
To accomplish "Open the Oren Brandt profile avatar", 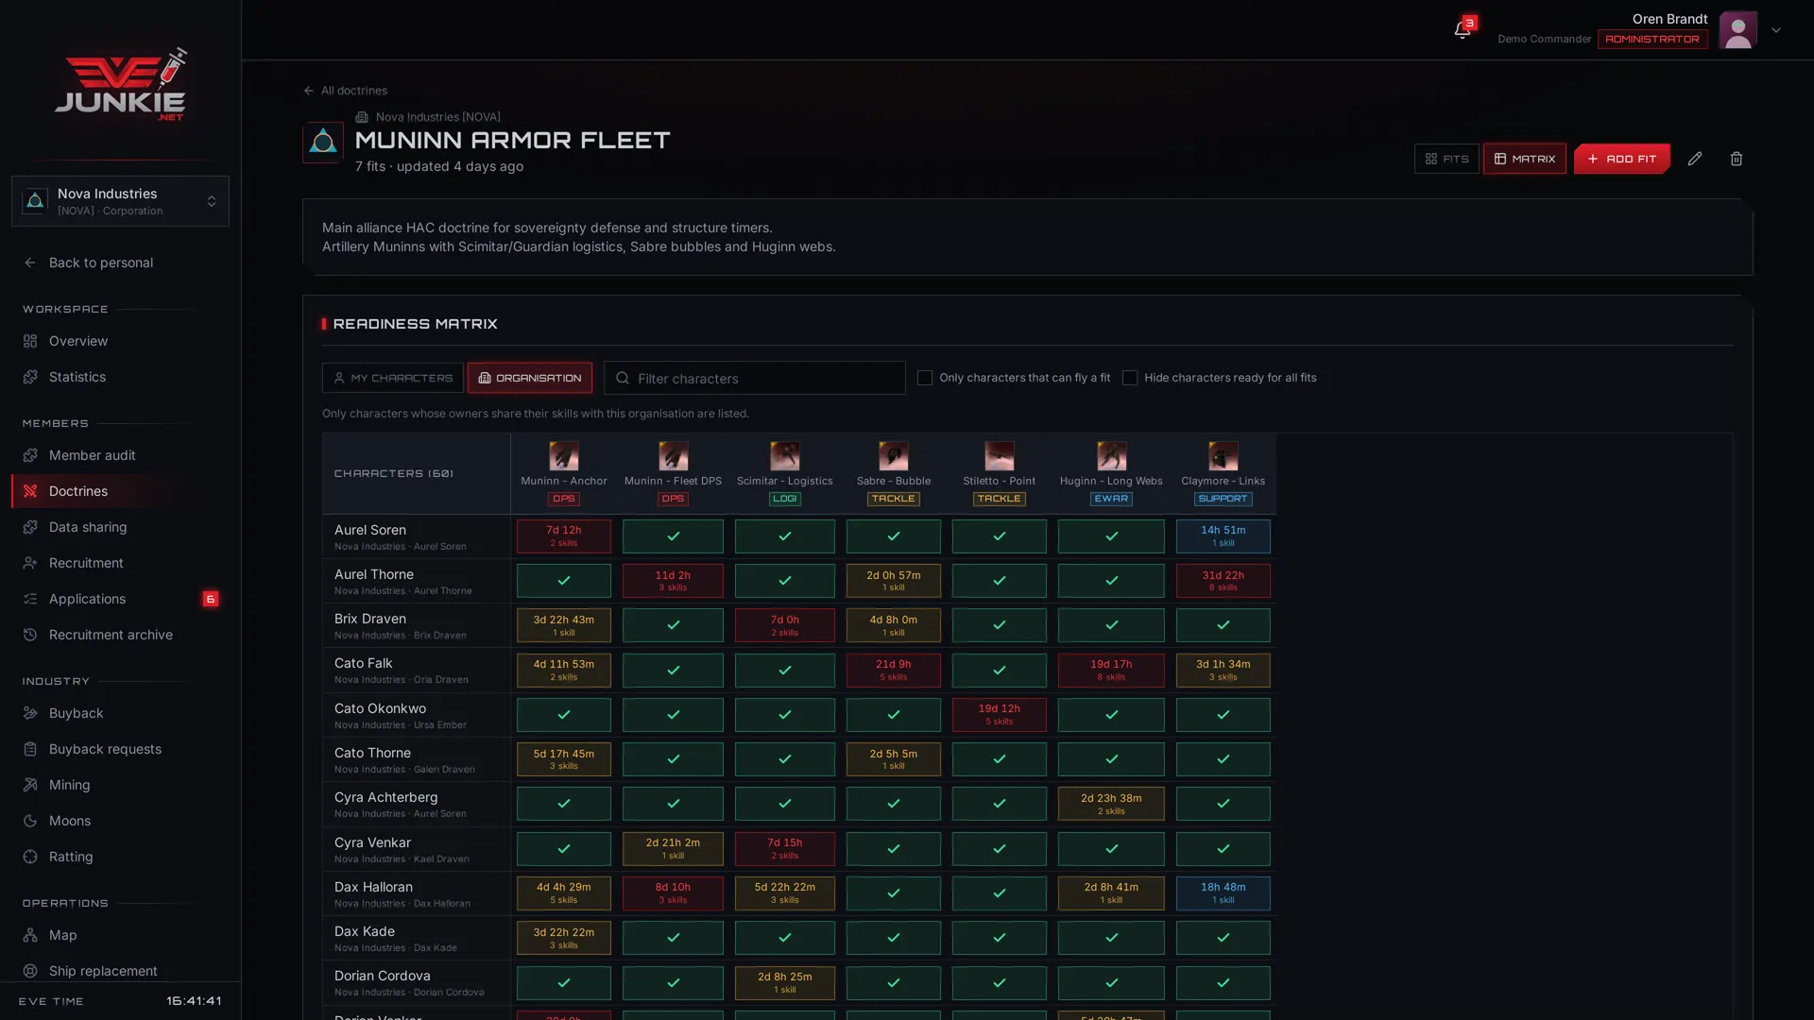I will tap(1737, 30).
